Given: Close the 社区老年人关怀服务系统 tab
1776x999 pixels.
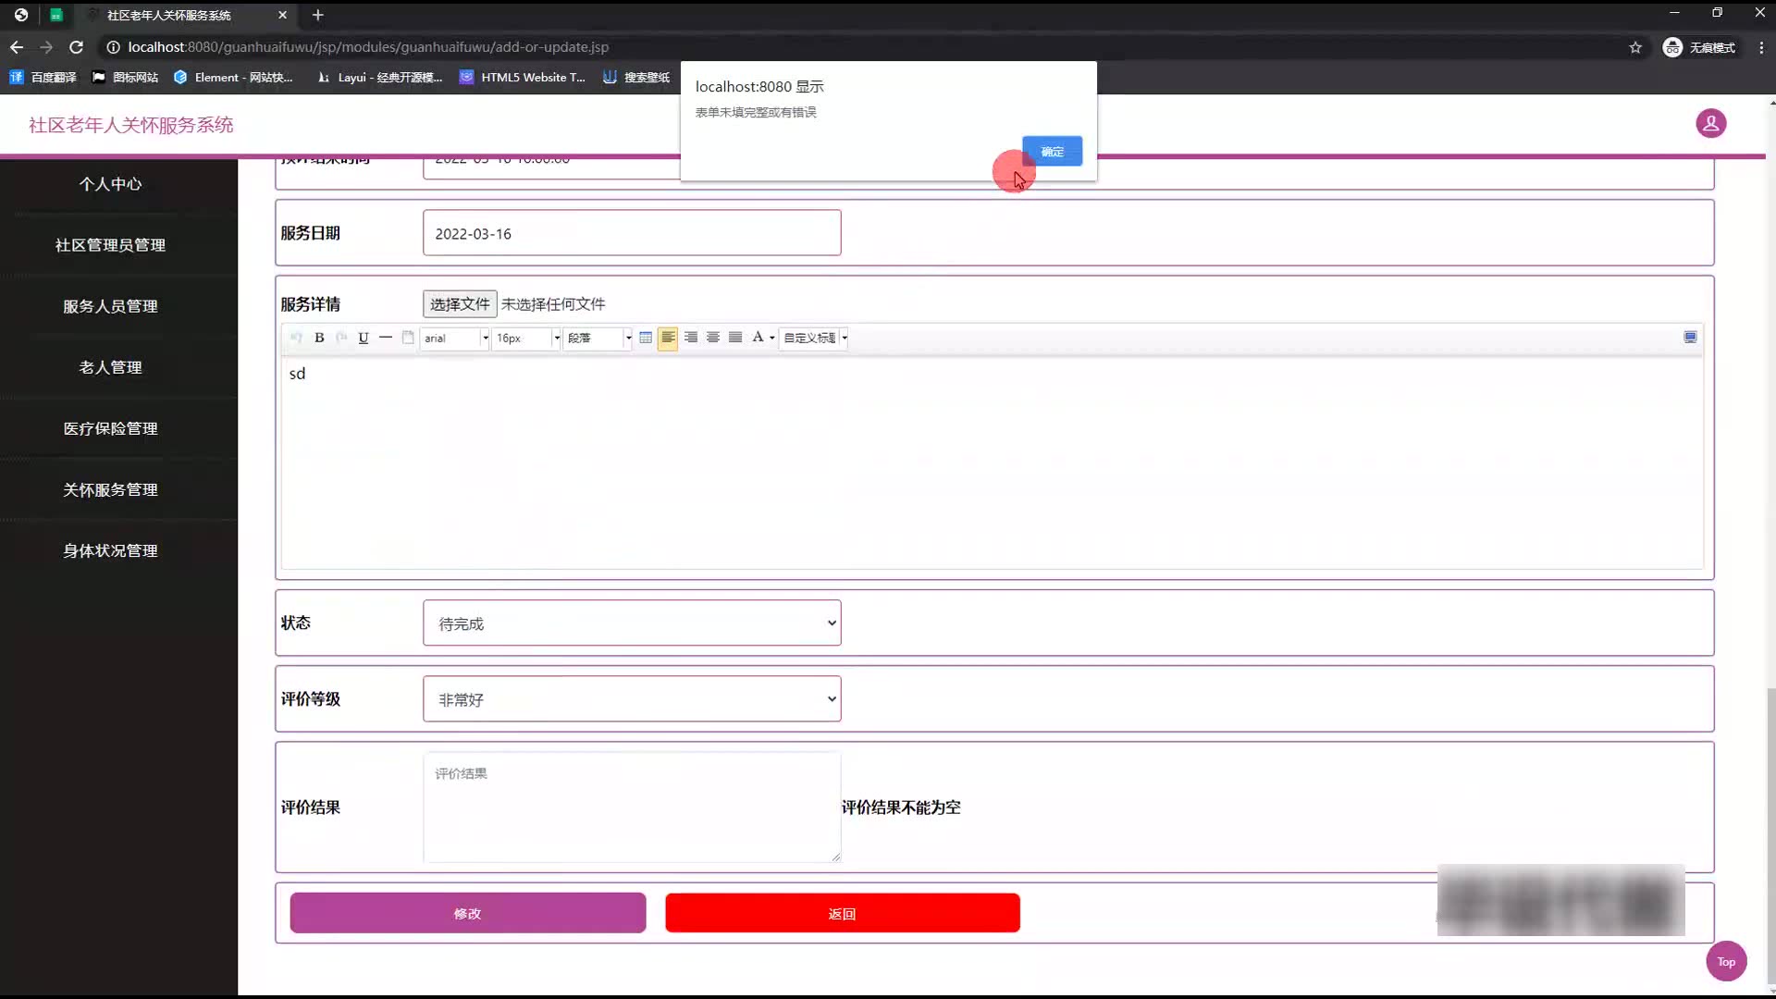Looking at the screenshot, I should click(x=282, y=15).
